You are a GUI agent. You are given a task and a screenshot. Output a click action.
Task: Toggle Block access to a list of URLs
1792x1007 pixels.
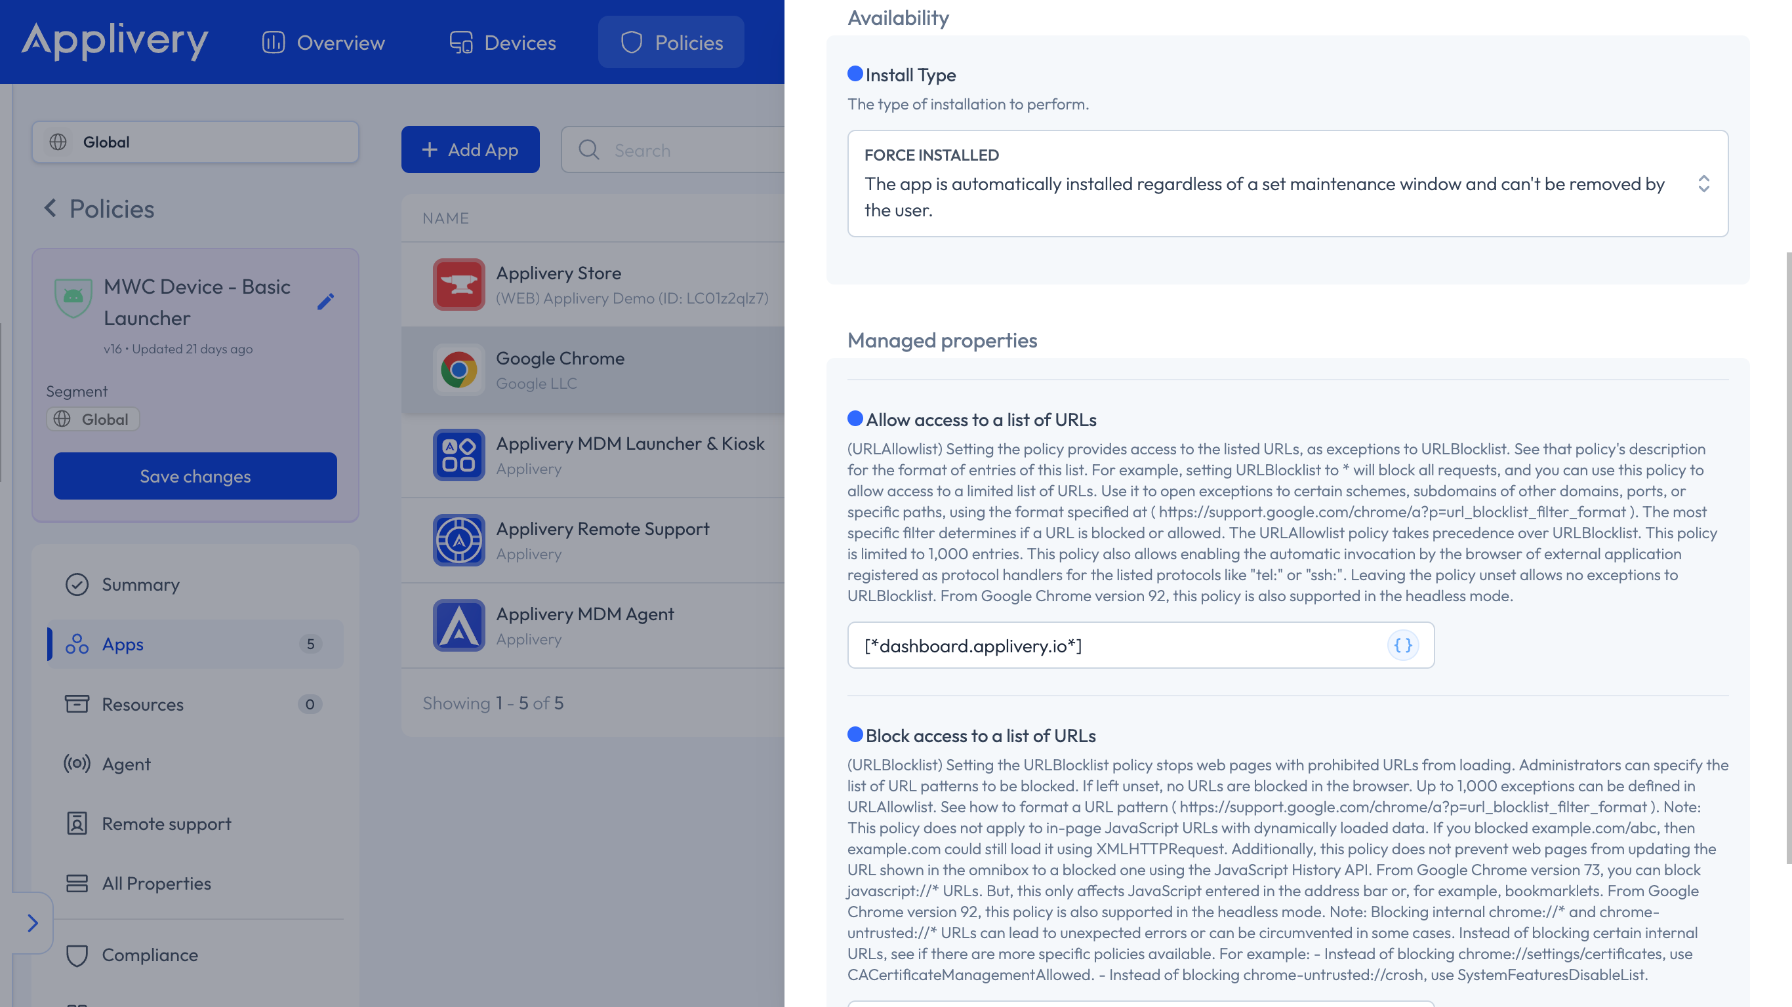854,736
